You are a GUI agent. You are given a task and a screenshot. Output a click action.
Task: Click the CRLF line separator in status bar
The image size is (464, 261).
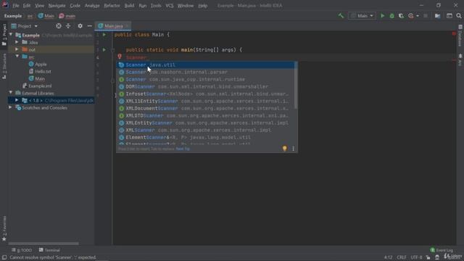click(x=401, y=257)
